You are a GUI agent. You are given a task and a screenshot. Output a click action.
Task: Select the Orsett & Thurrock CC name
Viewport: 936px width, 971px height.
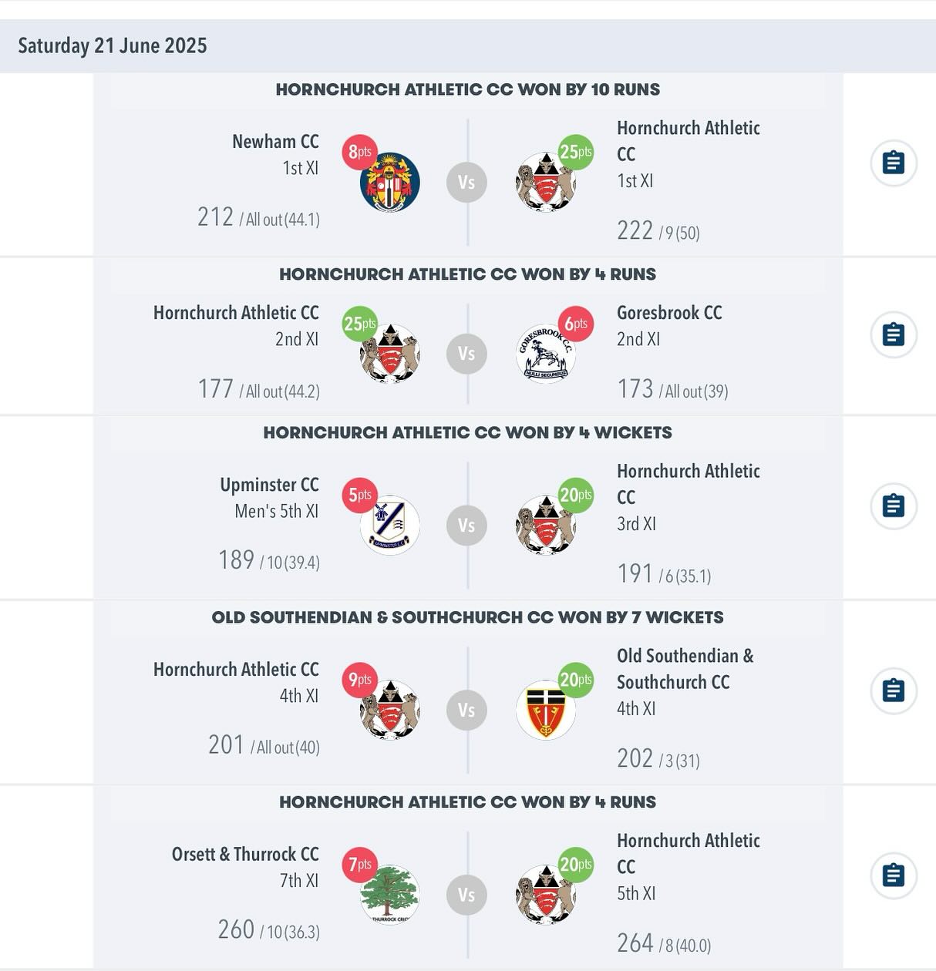[x=245, y=855]
